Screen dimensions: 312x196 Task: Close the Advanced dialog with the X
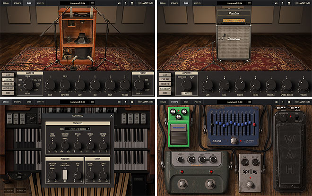(112, 115)
